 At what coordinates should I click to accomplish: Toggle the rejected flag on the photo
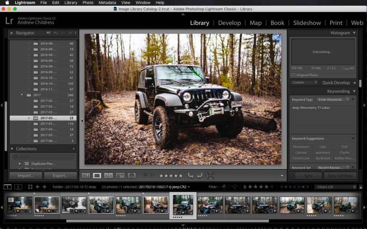152,175
